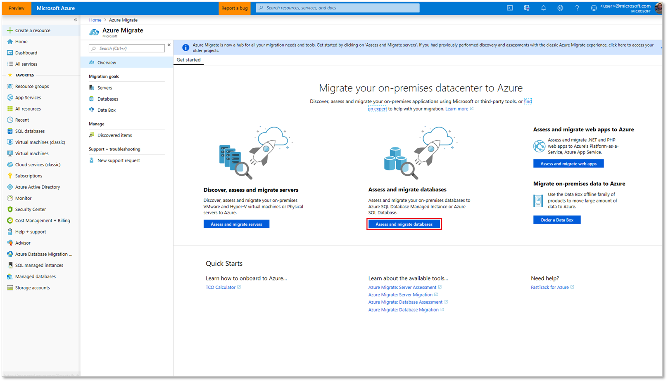This screenshot has height=382, width=668.
Task: Click the Preview label in top bar
Action: click(x=17, y=8)
